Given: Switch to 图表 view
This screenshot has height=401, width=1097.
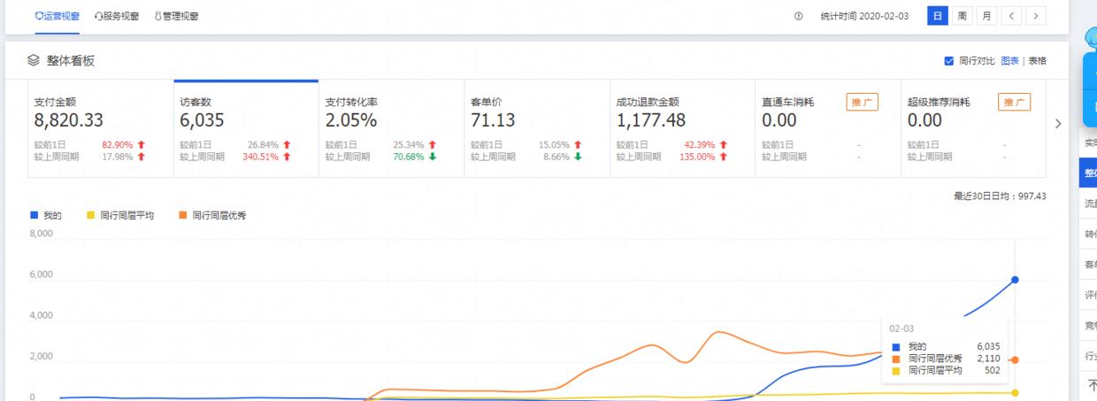Looking at the screenshot, I should coord(1009,61).
